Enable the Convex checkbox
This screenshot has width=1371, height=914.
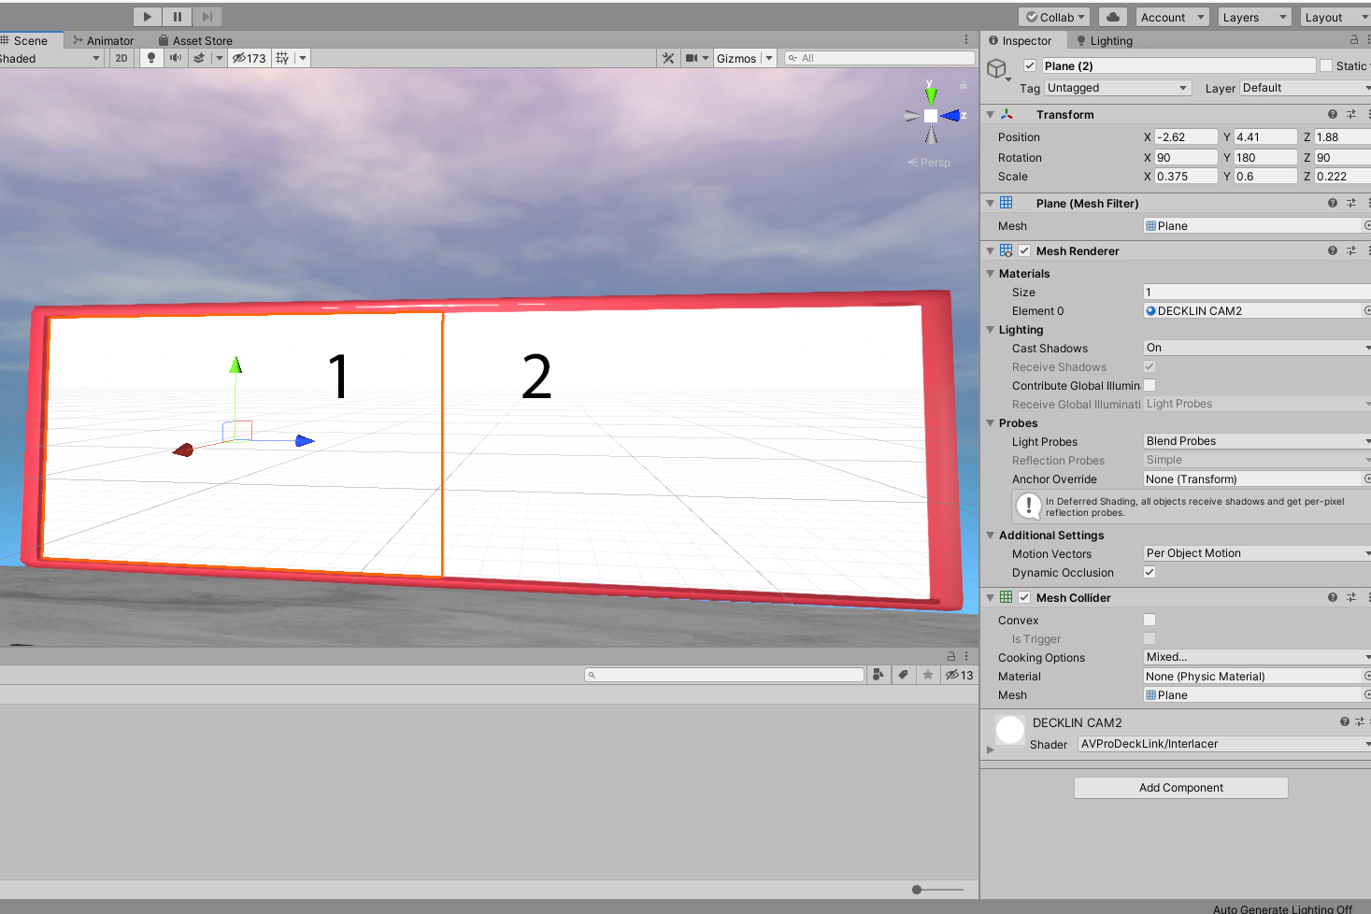(x=1150, y=620)
